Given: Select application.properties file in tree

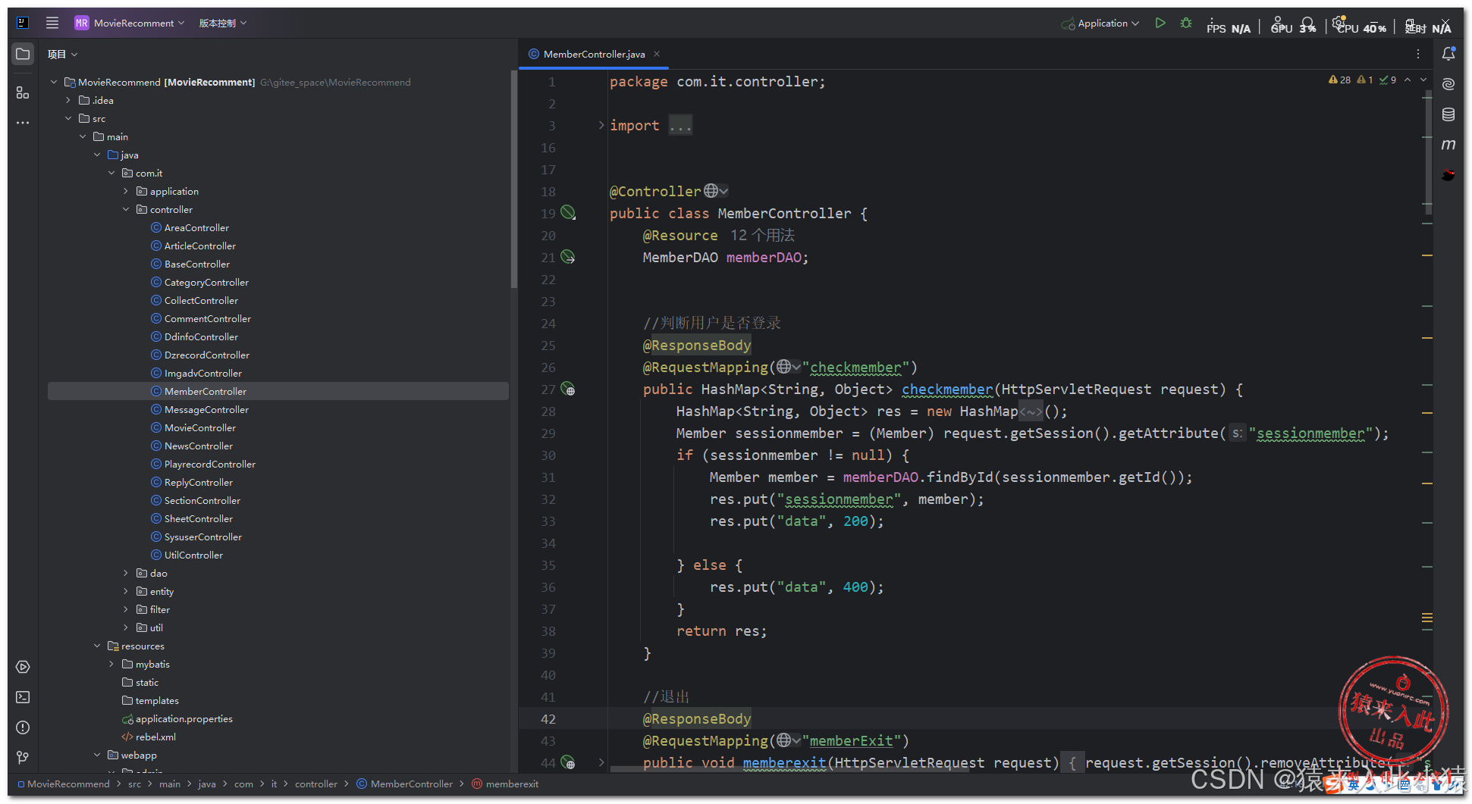Looking at the screenshot, I should point(184,718).
